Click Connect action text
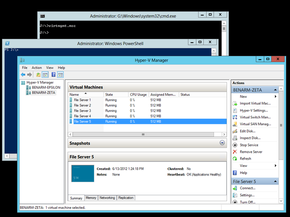Viewport: 290px width, 217px height. (247, 188)
